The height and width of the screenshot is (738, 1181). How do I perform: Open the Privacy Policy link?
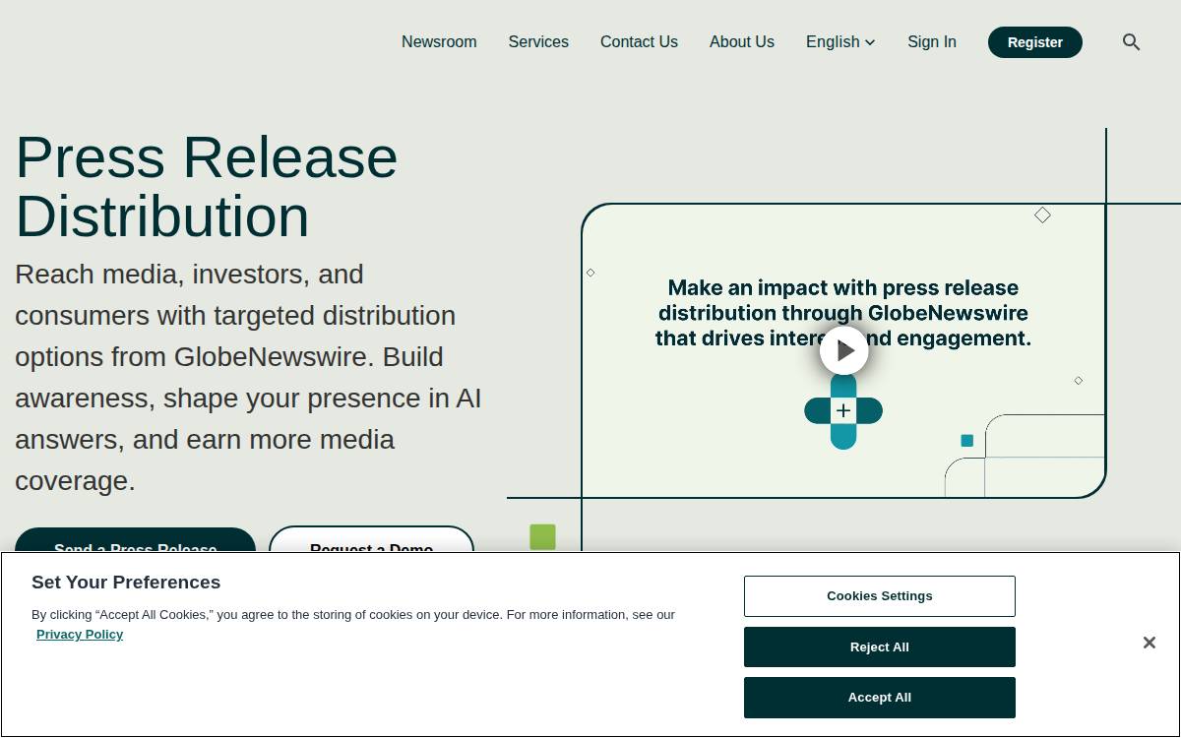click(x=80, y=635)
